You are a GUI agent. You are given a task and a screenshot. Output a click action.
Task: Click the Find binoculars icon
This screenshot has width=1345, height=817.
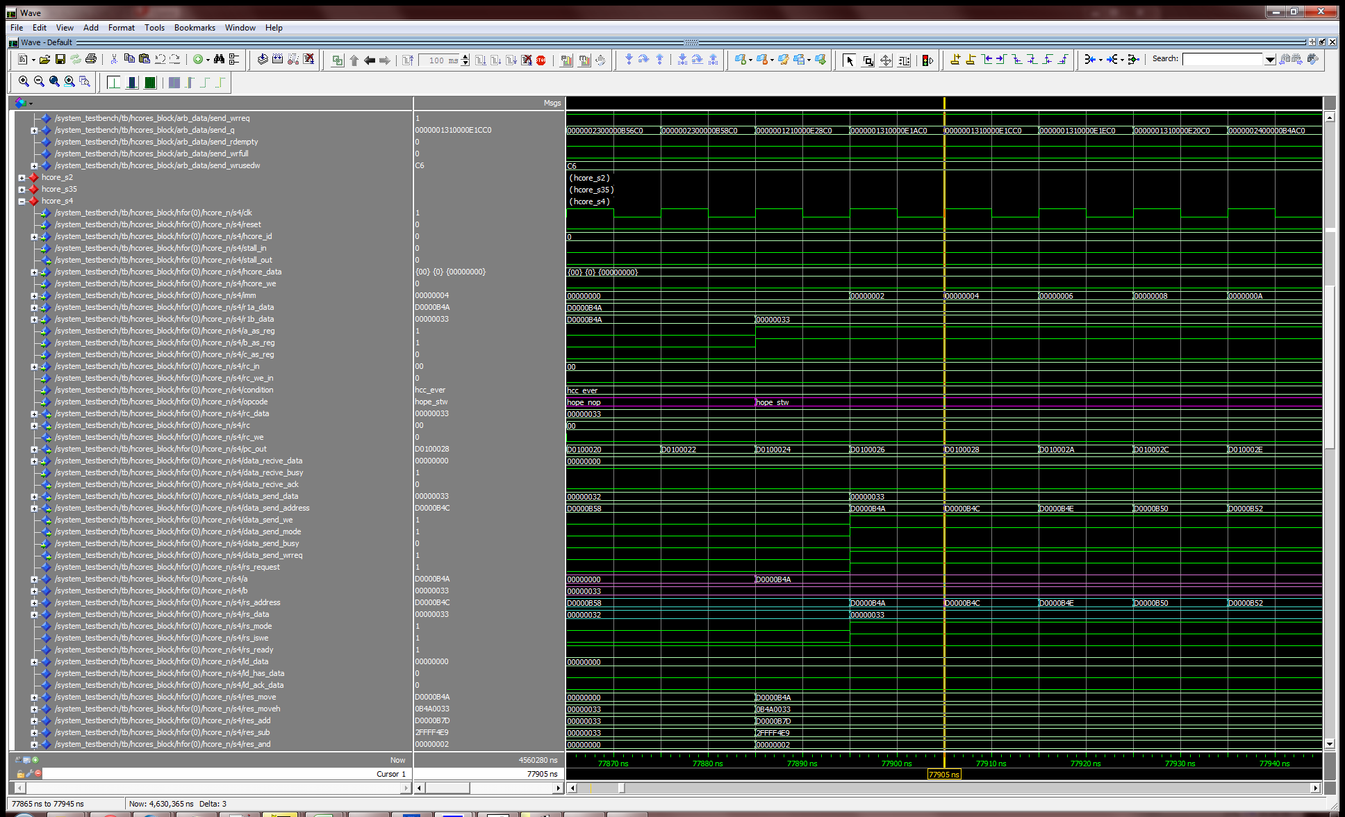tap(219, 60)
